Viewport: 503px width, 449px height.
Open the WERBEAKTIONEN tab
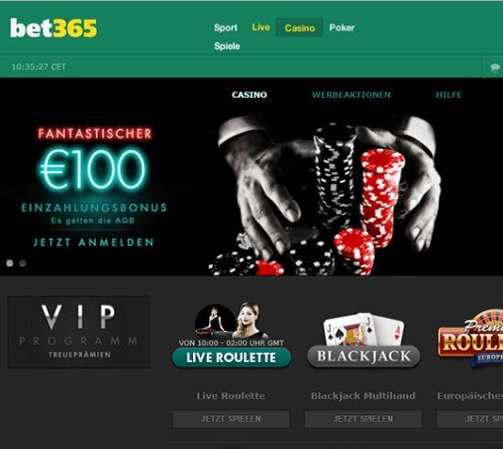(351, 94)
